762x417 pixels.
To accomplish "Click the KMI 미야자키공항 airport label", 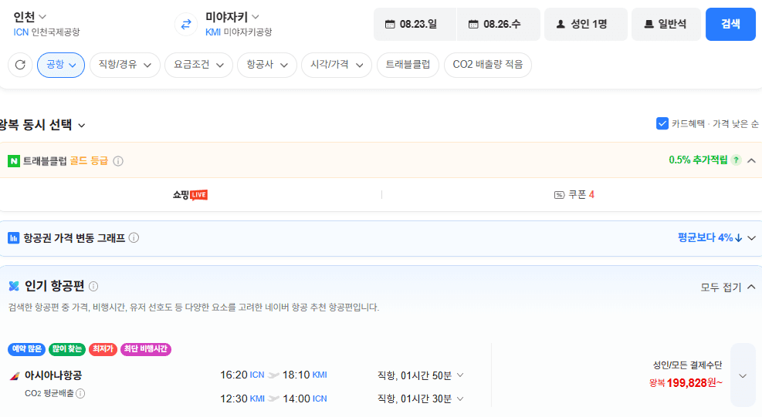I will [x=239, y=32].
